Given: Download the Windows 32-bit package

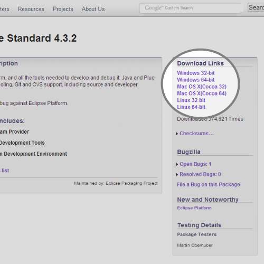Looking at the screenshot, I should click(x=196, y=73).
